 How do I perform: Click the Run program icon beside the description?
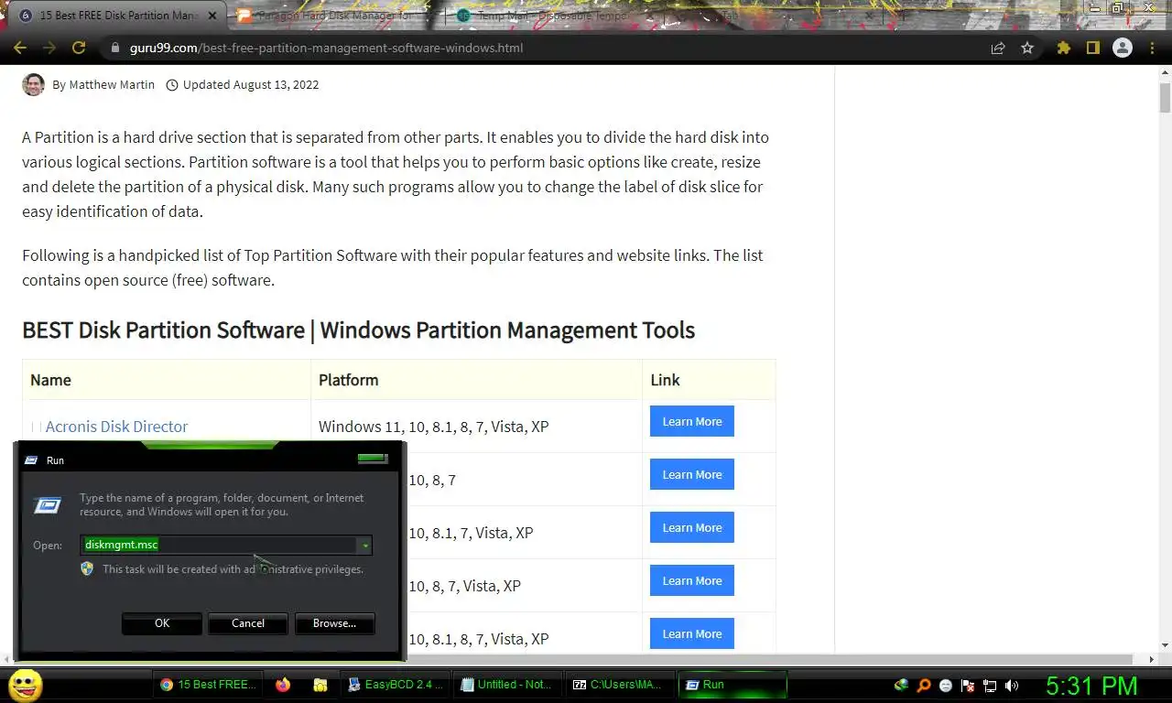tap(48, 504)
